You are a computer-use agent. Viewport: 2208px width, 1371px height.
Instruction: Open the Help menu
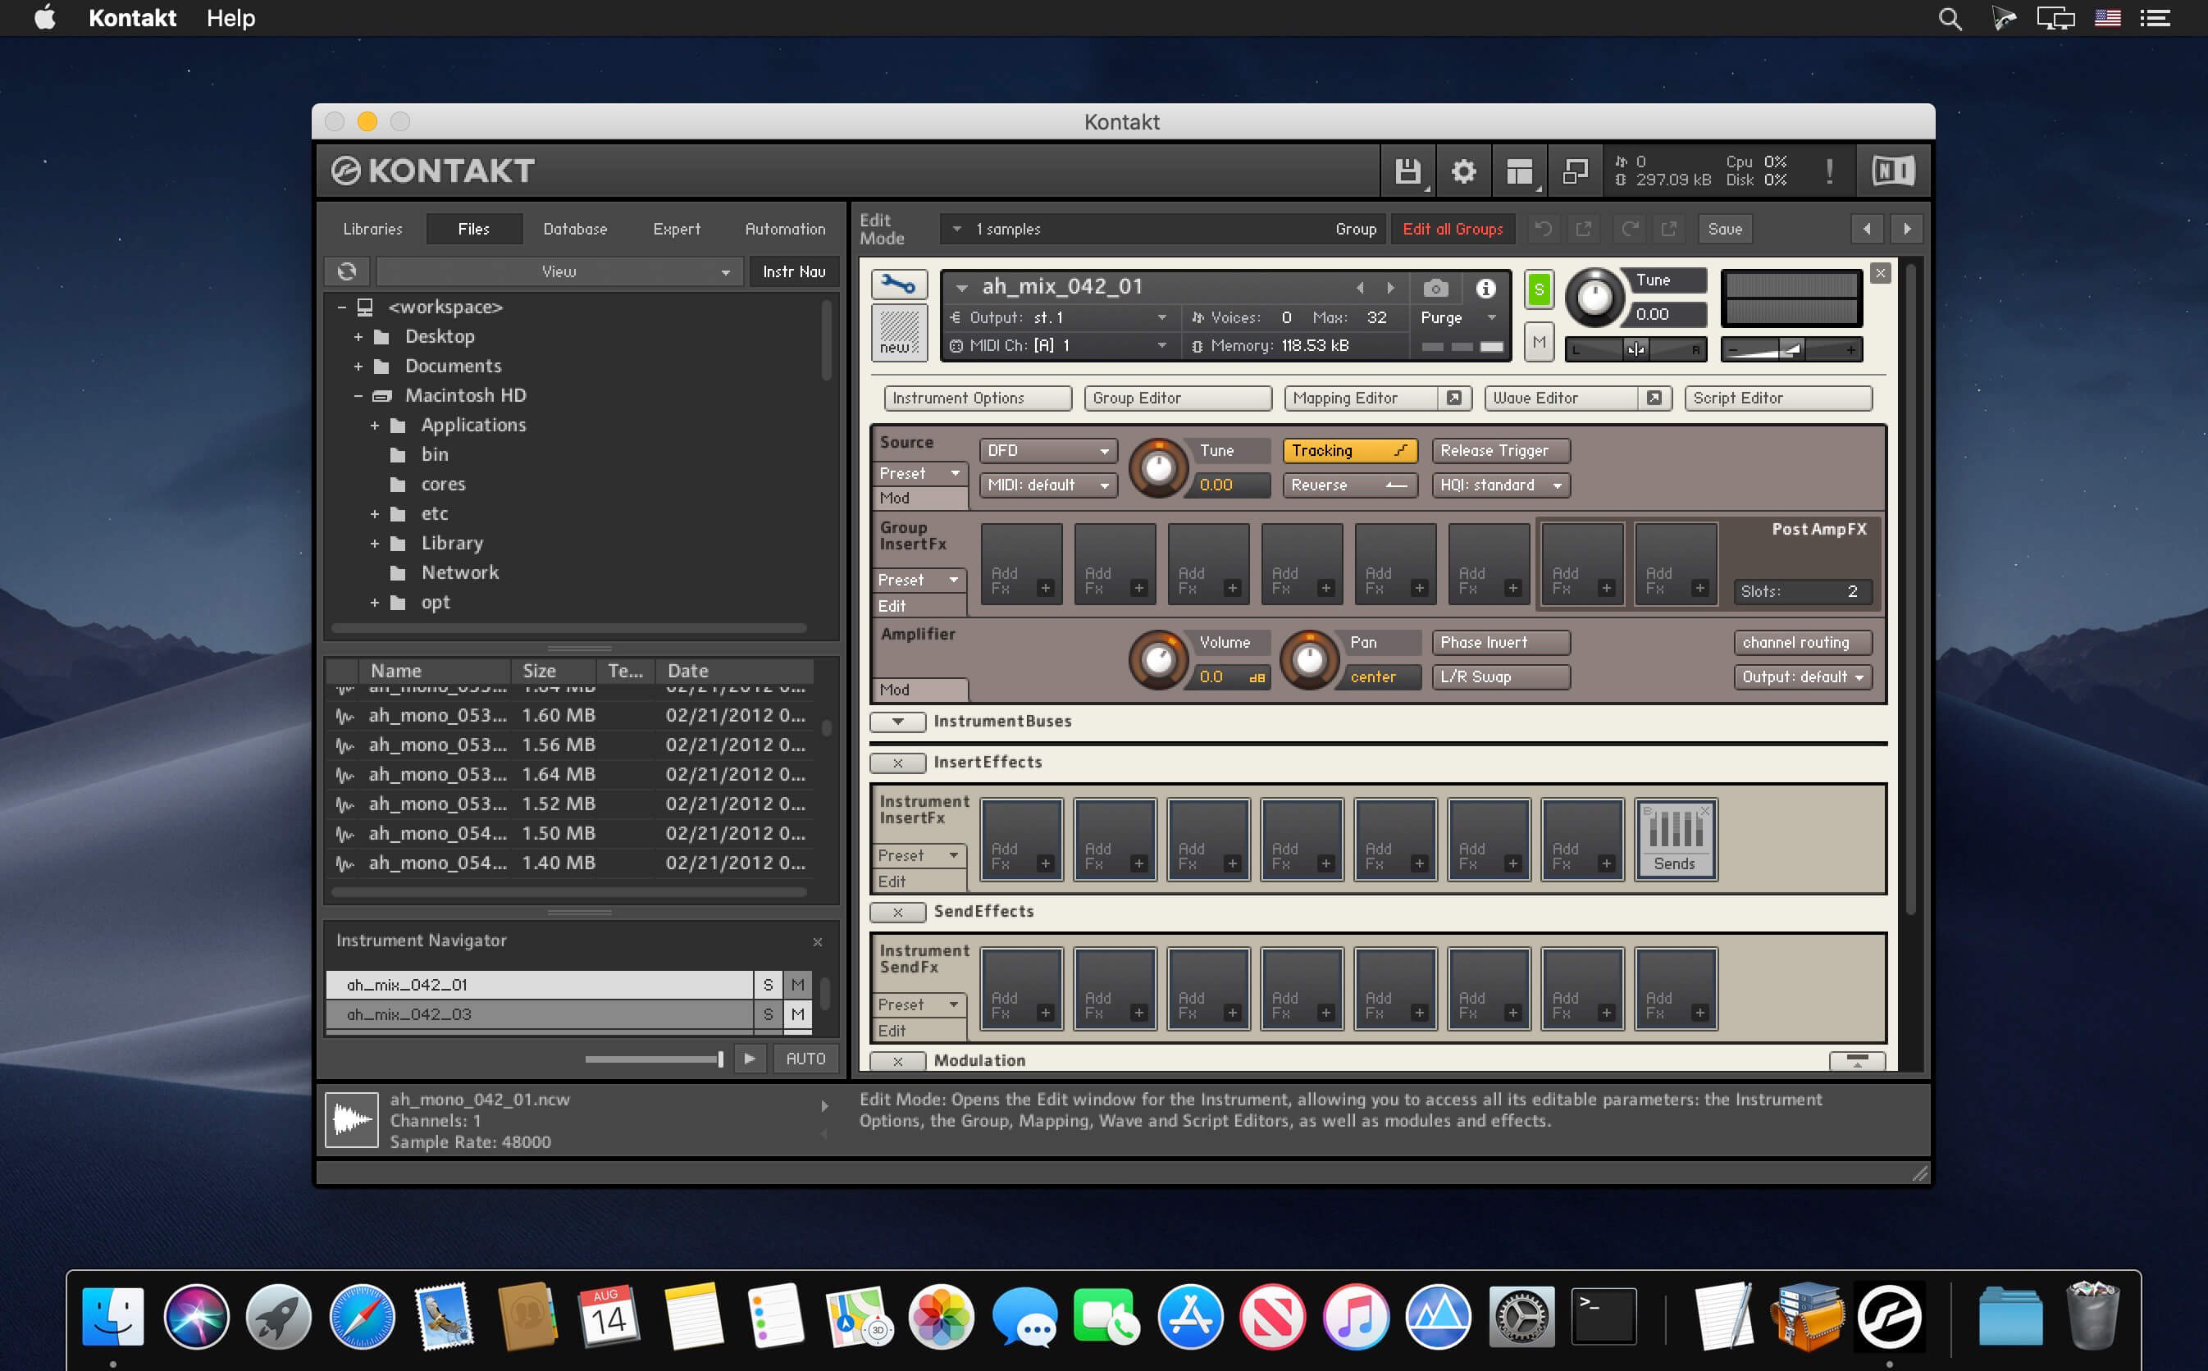230,18
